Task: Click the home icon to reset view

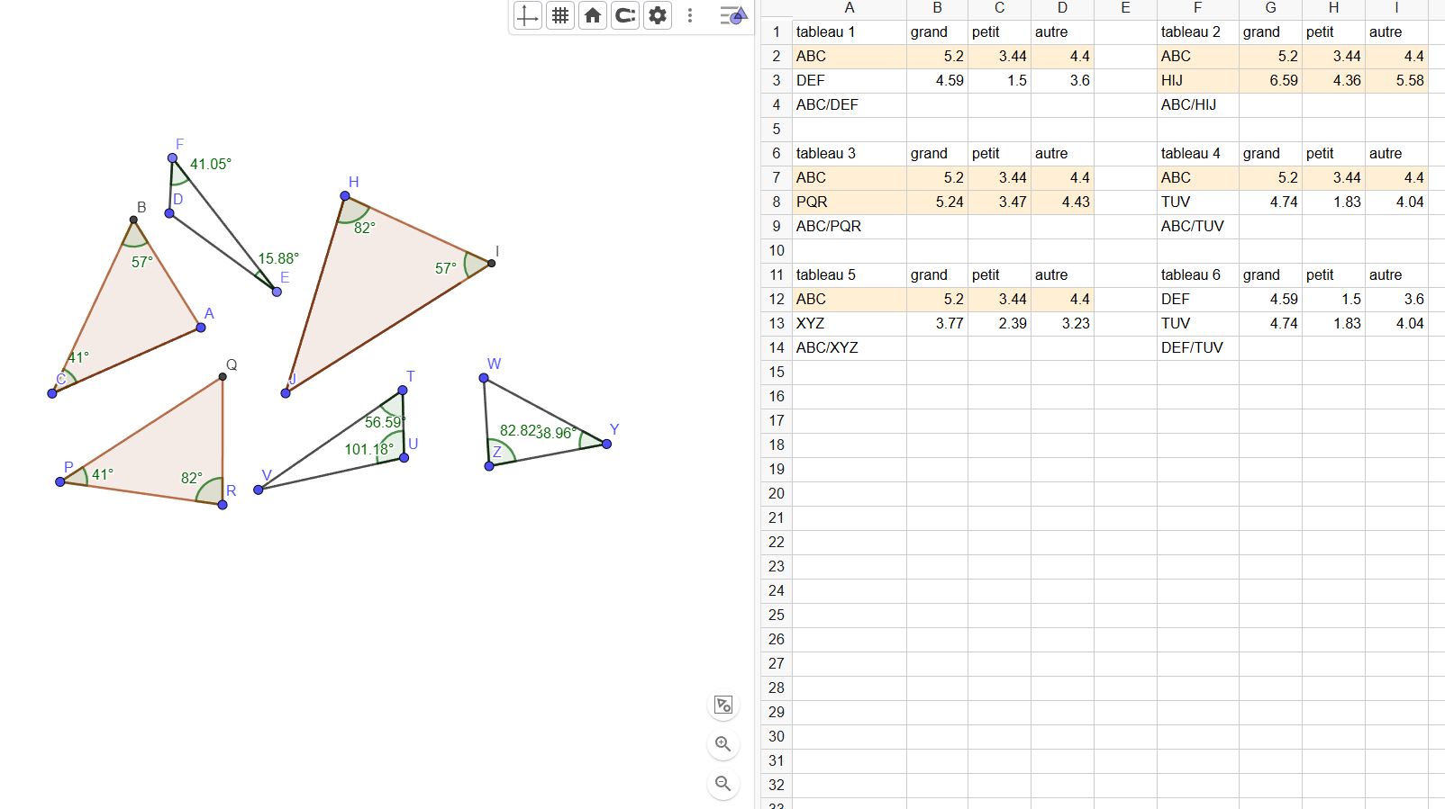Action: coord(593,15)
